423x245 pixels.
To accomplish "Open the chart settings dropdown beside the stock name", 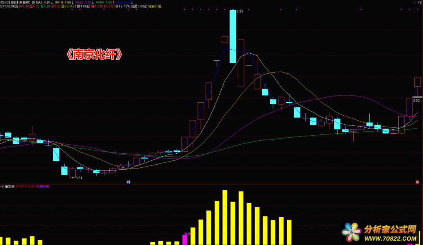I will click(x=33, y=2).
